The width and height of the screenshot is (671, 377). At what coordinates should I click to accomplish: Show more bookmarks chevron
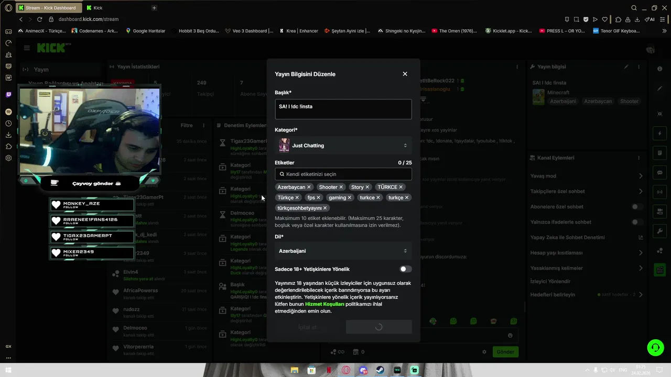[665, 31]
